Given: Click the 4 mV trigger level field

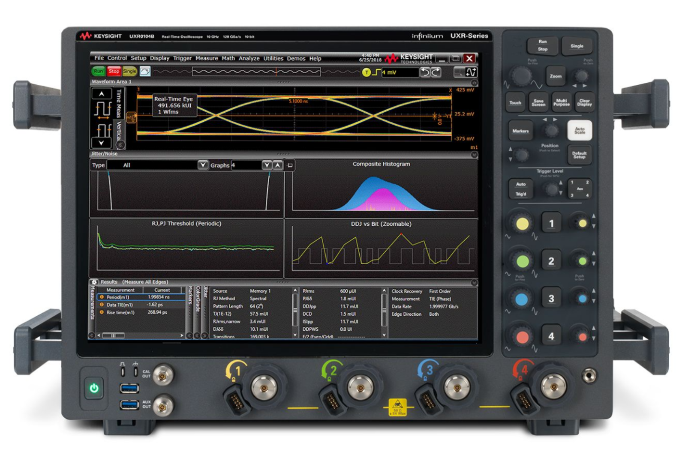Looking at the screenshot, I should coord(400,72).
